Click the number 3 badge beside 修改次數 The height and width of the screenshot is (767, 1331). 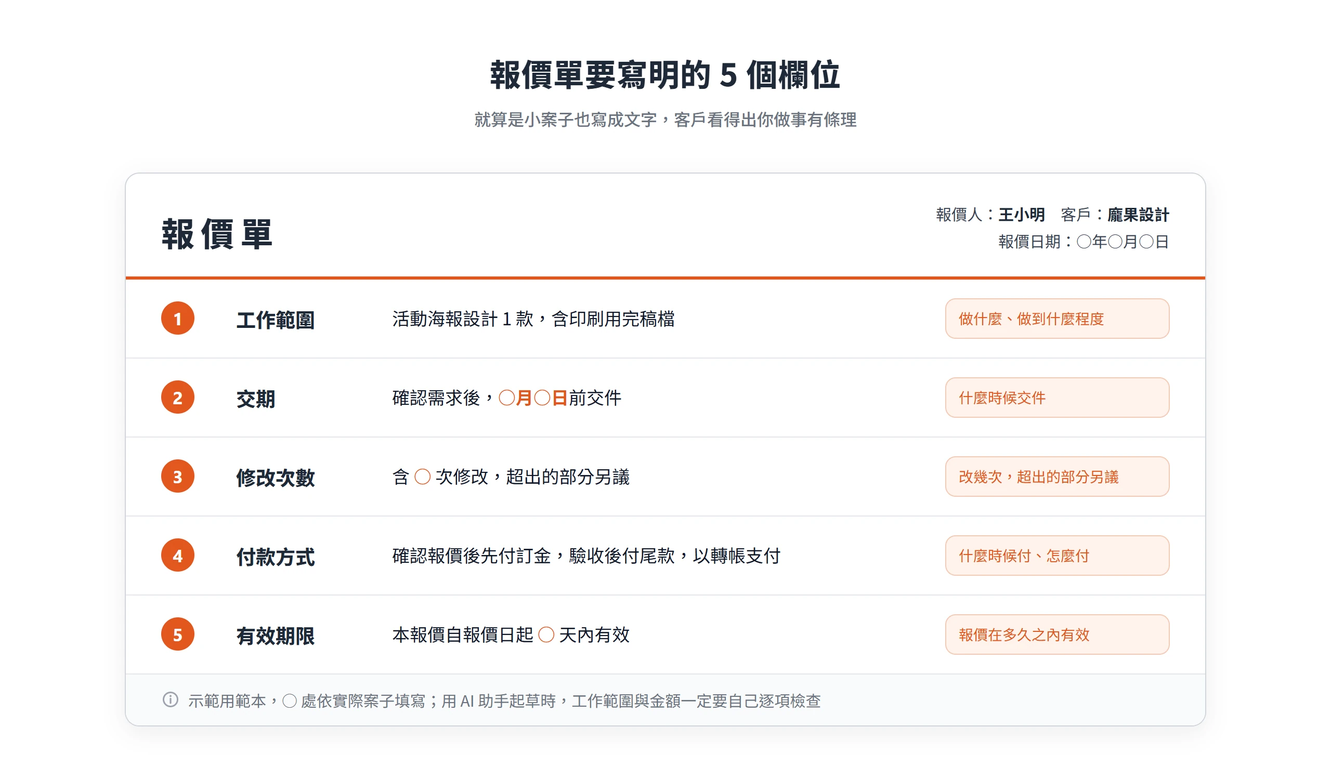pyautogui.click(x=178, y=476)
